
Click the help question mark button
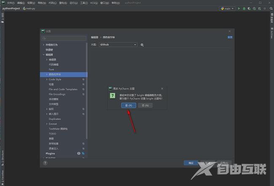(x=45, y=163)
